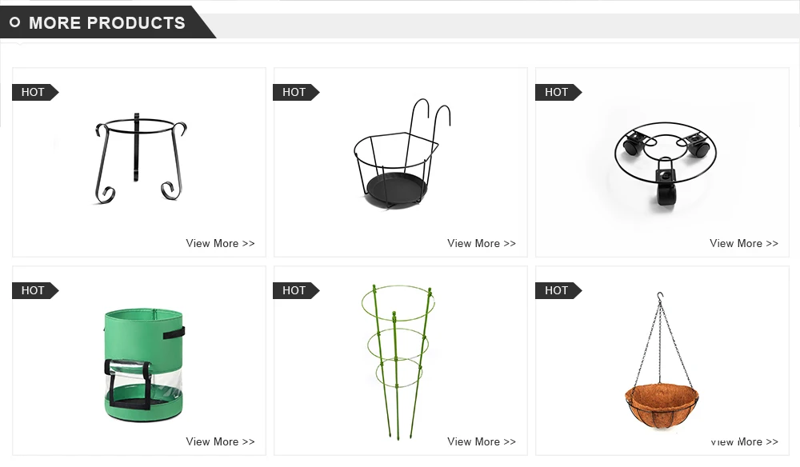
Task: Open the green ring plant support cage image
Action: [x=398, y=361]
